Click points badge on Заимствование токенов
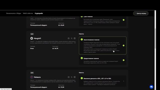Image resolution: width=160 pixels, height=90 pixels. pyautogui.click(x=82, y=39)
